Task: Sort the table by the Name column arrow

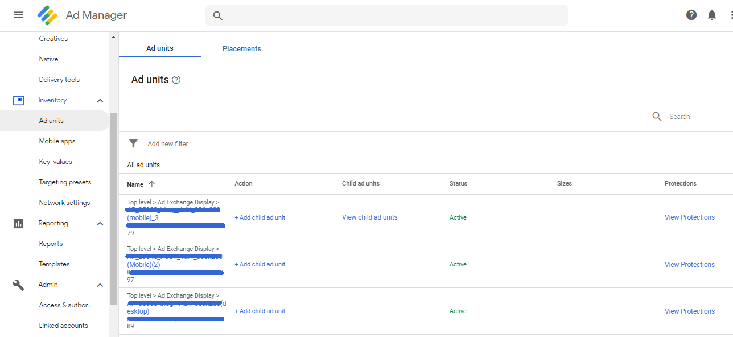Action: point(151,184)
